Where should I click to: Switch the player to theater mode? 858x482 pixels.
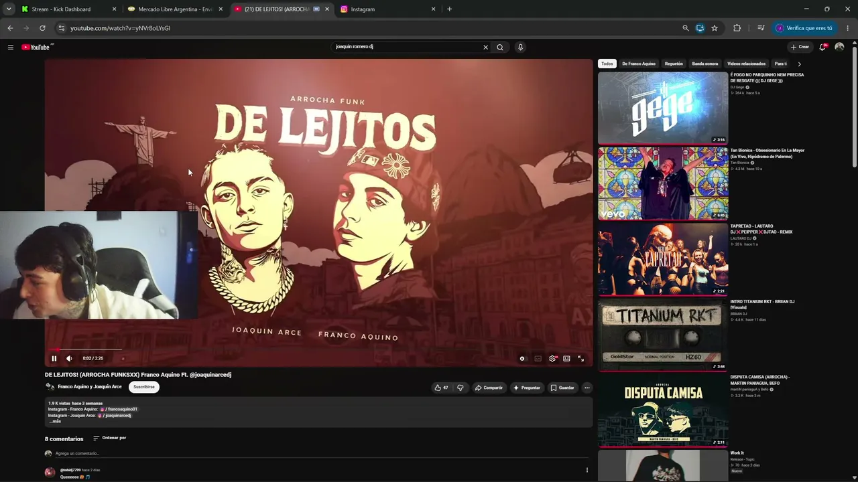point(566,359)
